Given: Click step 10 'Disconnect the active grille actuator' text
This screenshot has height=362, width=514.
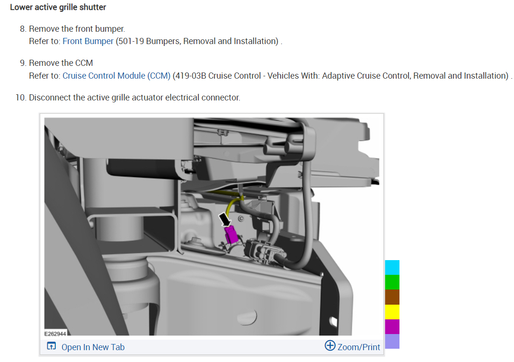Looking at the screenshot, I should click(134, 98).
